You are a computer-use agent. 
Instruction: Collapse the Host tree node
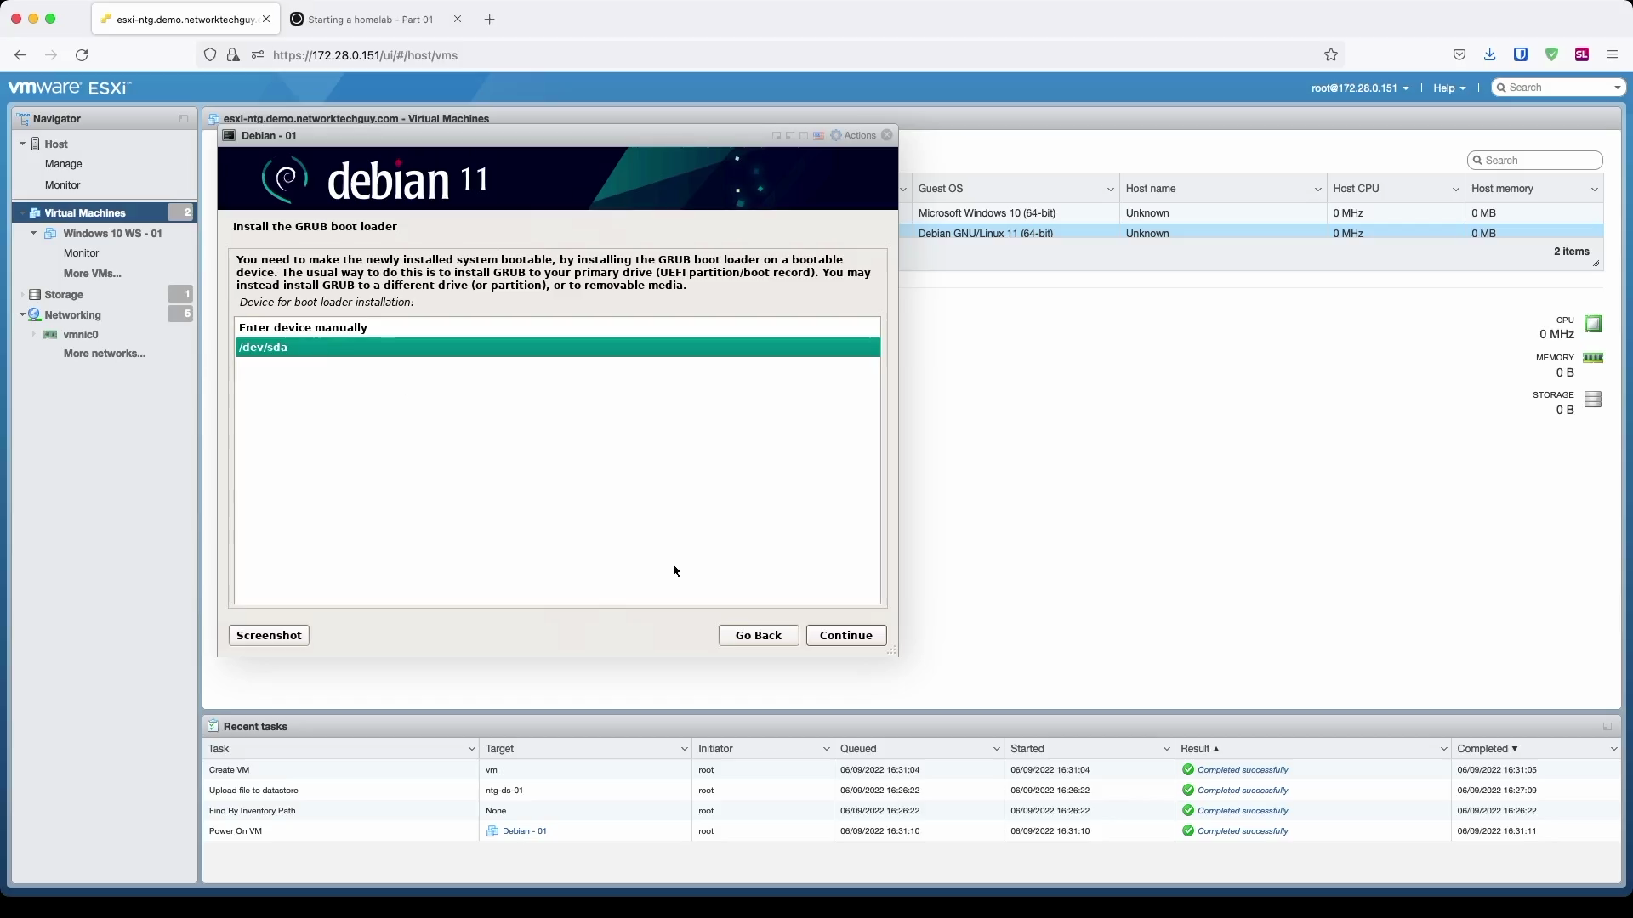click(x=23, y=144)
